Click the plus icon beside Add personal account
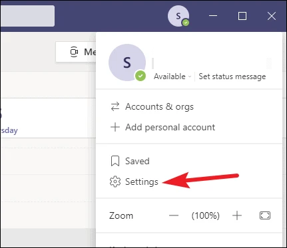The image size is (287, 248). (x=115, y=127)
